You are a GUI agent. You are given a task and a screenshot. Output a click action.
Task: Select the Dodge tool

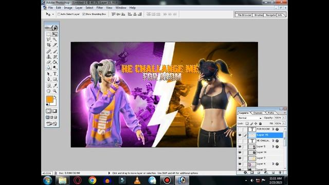[x=55, y=67]
